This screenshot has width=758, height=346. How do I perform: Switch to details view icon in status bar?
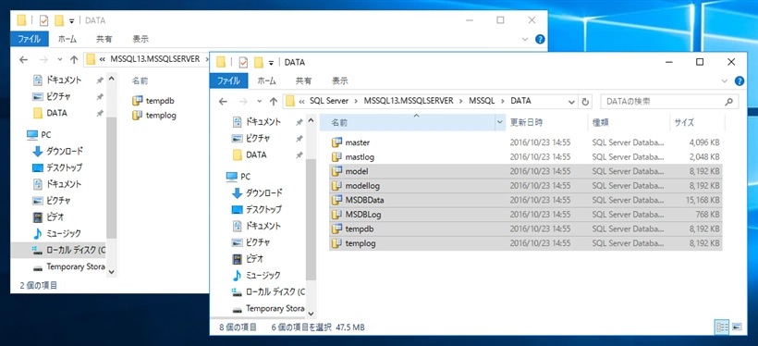[x=722, y=327]
